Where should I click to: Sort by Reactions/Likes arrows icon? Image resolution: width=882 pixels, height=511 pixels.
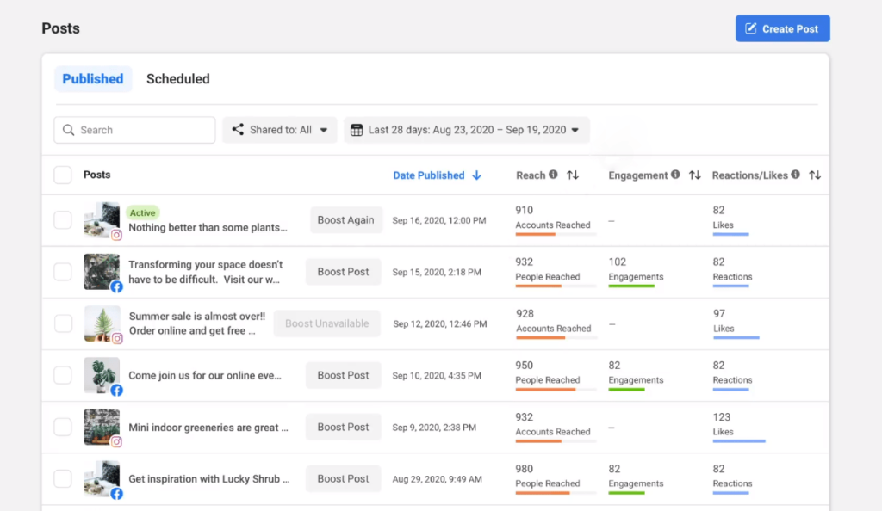[x=815, y=175]
